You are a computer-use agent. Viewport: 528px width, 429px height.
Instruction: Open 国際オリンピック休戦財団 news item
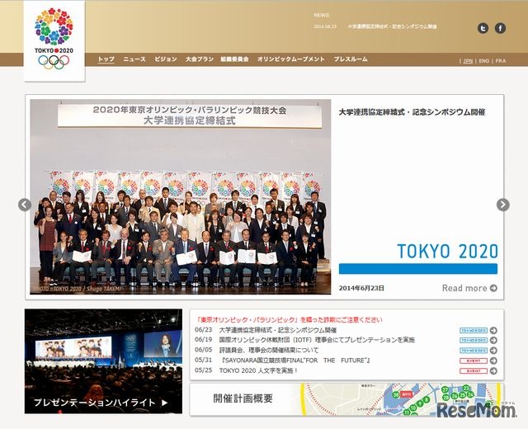(317, 340)
